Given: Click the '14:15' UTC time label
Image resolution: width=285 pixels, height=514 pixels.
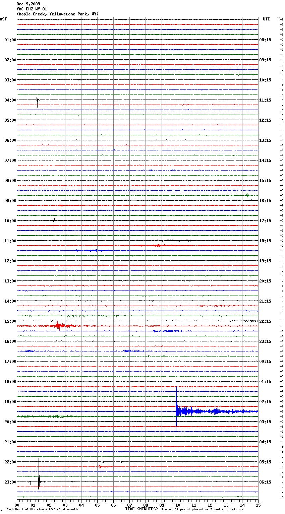Looking at the screenshot, I should [x=265, y=160].
